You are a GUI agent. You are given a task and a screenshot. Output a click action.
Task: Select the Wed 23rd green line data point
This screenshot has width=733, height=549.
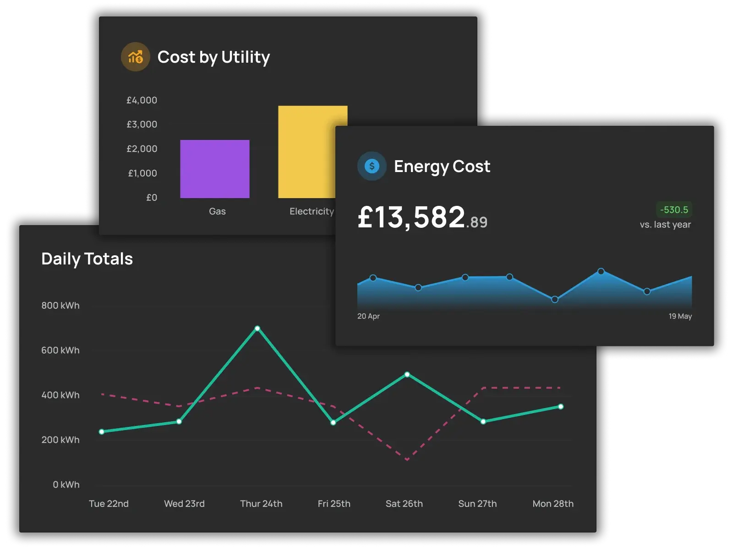click(x=179, y=421)
